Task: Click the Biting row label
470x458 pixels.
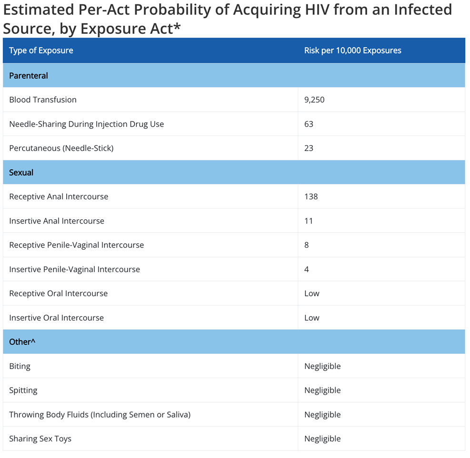Action: click(20, 366)
